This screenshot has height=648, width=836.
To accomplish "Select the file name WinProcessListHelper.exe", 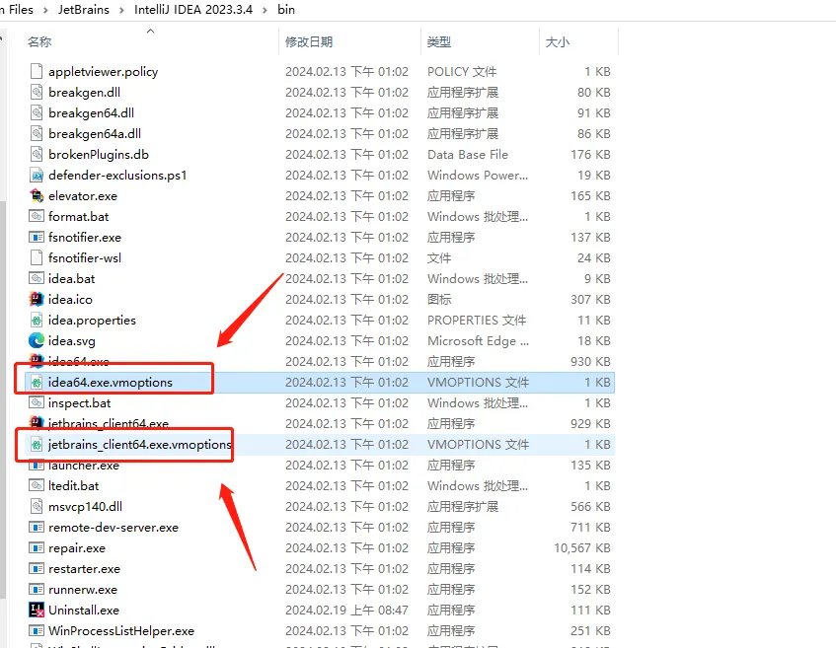I will (x=121, y=631).
